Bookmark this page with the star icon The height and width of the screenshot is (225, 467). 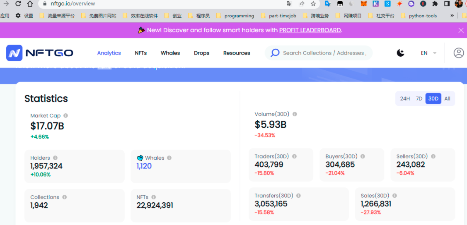click(x=313, y=4)
